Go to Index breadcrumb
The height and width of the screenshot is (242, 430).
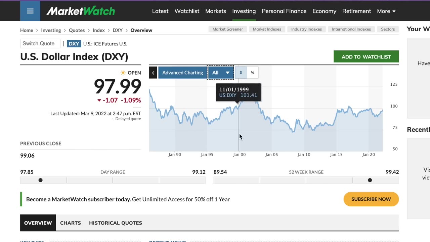pyautogui.click(x=99, y=30)
